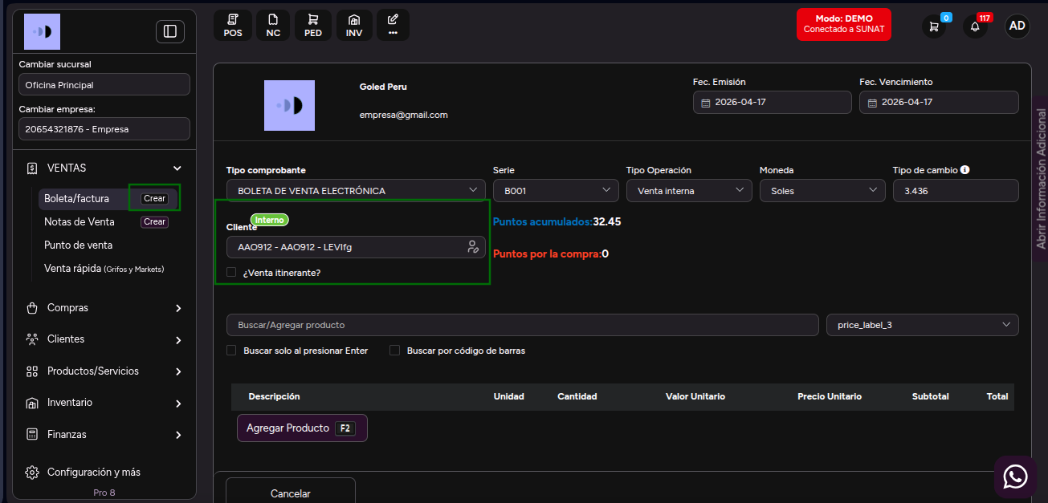Viewport: 1048px width, 503px height.
Task: Click the VENTAS receipt icon
Action: point(32,168)
